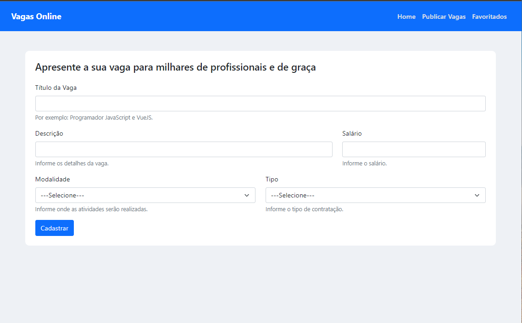Go to Publicar Vagas in the navigation
This screenshot has height=323, width=522.
click(444, 16)
